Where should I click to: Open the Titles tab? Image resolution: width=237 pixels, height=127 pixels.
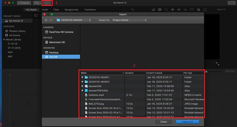(56, 10)
